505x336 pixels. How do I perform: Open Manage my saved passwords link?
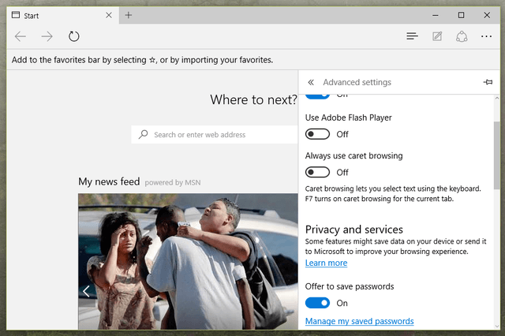click(x=360, y=321)
